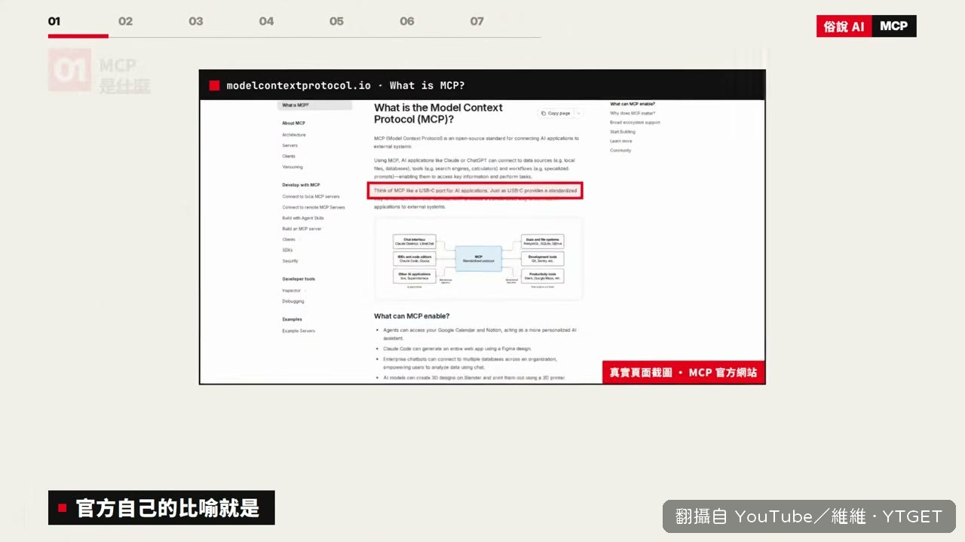The image size is (965, 542).
Task: Click the black 'MCP' badge
Action: (x=894, y=26)
